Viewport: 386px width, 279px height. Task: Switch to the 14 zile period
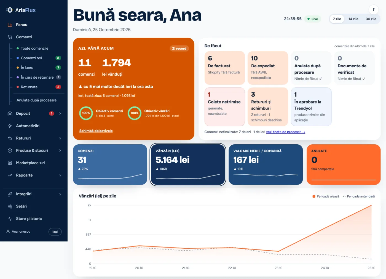[x=353, y=19]
